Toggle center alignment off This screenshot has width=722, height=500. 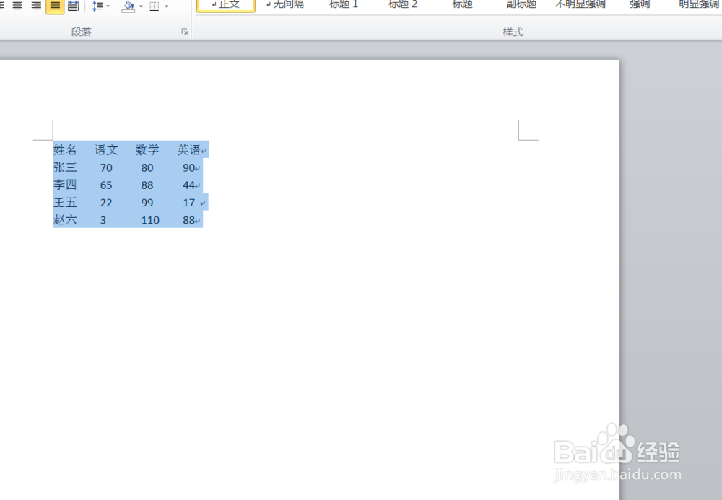[17, 6]
